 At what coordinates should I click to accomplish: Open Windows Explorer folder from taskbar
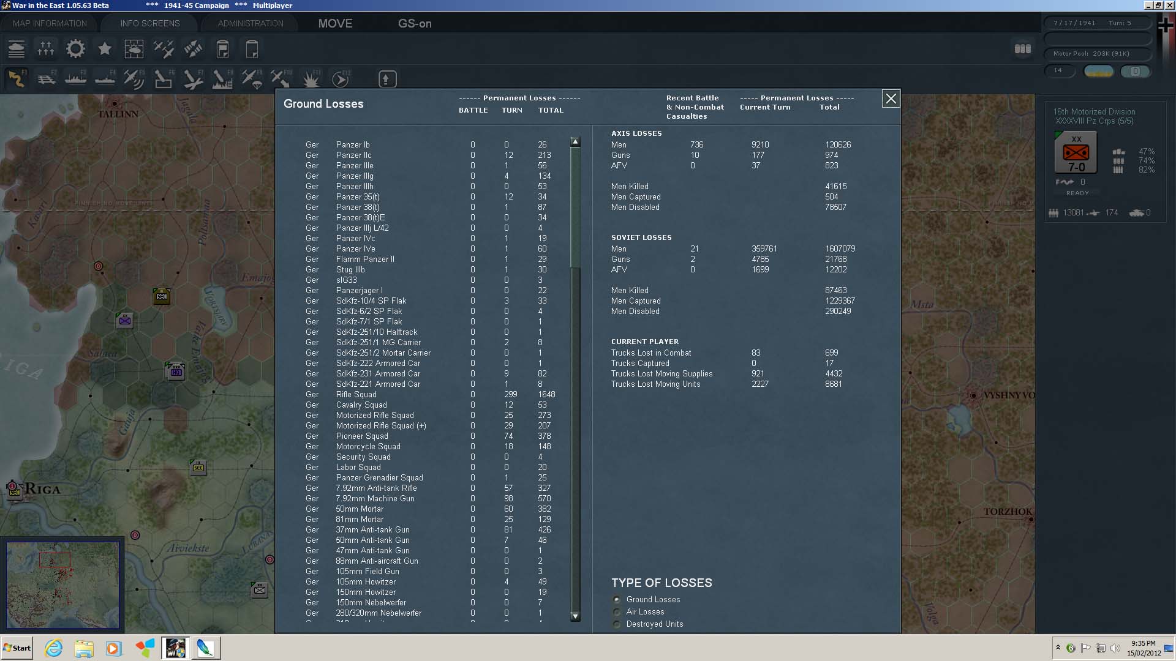[x=84, y=648]
